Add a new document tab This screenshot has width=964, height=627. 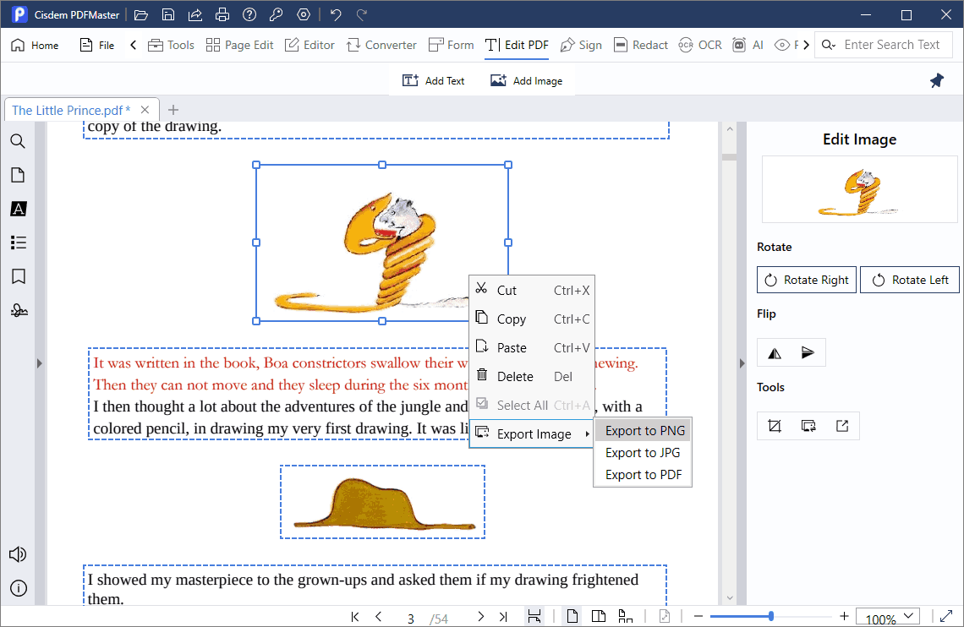tap(173, 110)
